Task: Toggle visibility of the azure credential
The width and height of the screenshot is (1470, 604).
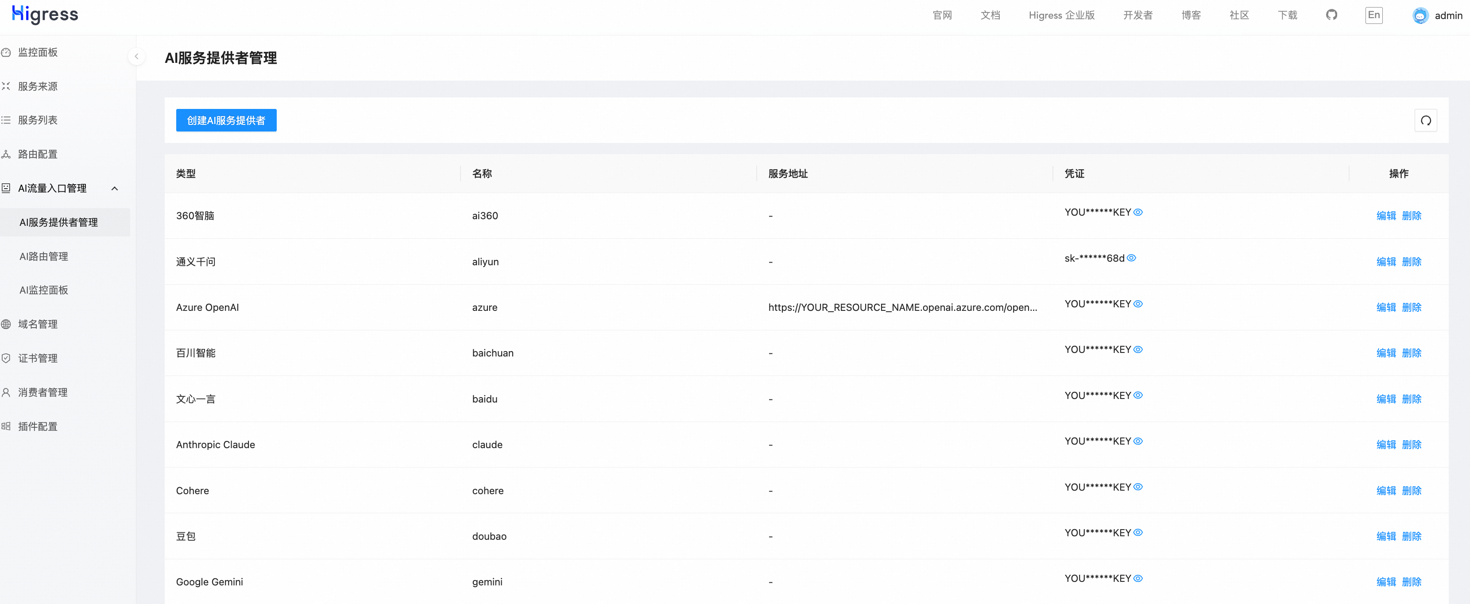Action: pos(1138,304)
